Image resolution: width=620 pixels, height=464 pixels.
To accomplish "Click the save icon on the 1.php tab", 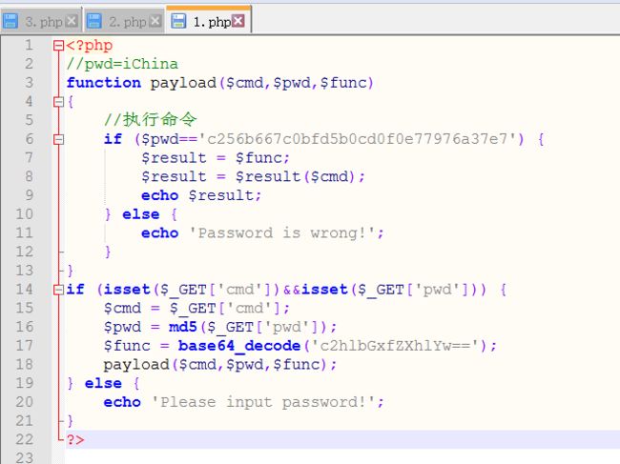I will coord(178,21).
